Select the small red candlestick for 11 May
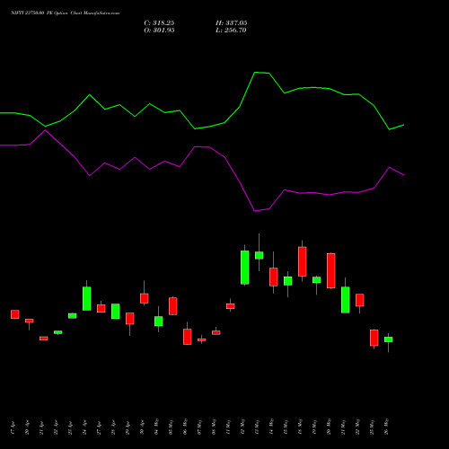Screen dimensions: 449x449 tap(231, 306)
